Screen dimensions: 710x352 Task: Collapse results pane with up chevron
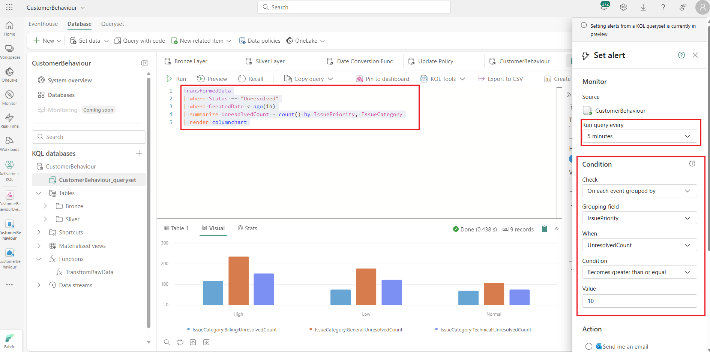pyautogui.click(x=557, y=229)
